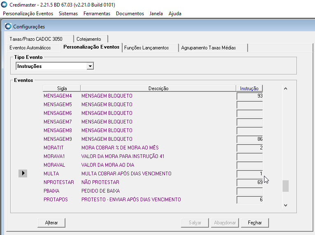Viewport: 315px width, 235px height.
Task: Click the scroll down arrow of events list
Action: tap(285, 205)
